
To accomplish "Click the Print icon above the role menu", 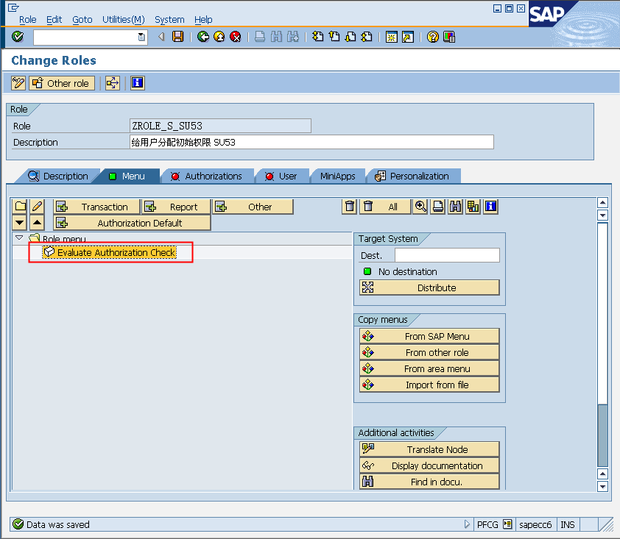I will [437, 207].
